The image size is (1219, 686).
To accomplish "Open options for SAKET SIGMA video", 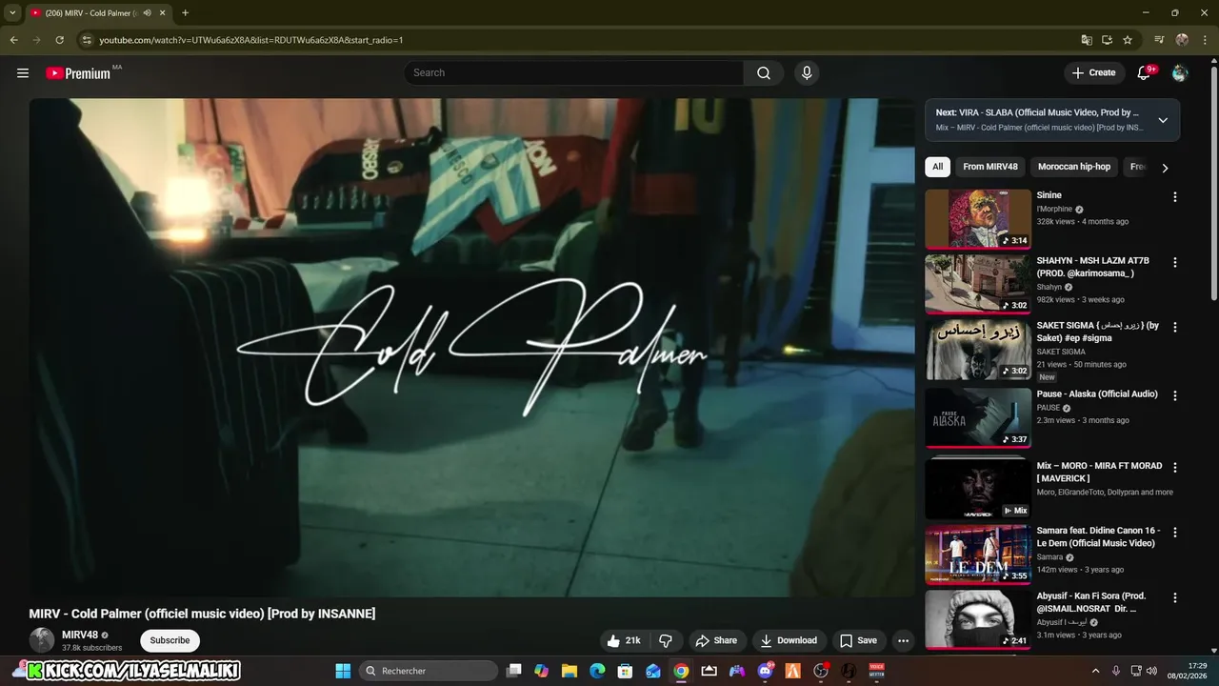I will pos(1174,327).
